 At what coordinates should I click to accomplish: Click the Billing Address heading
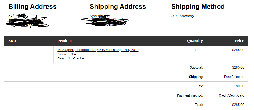(x=32, y=7)
